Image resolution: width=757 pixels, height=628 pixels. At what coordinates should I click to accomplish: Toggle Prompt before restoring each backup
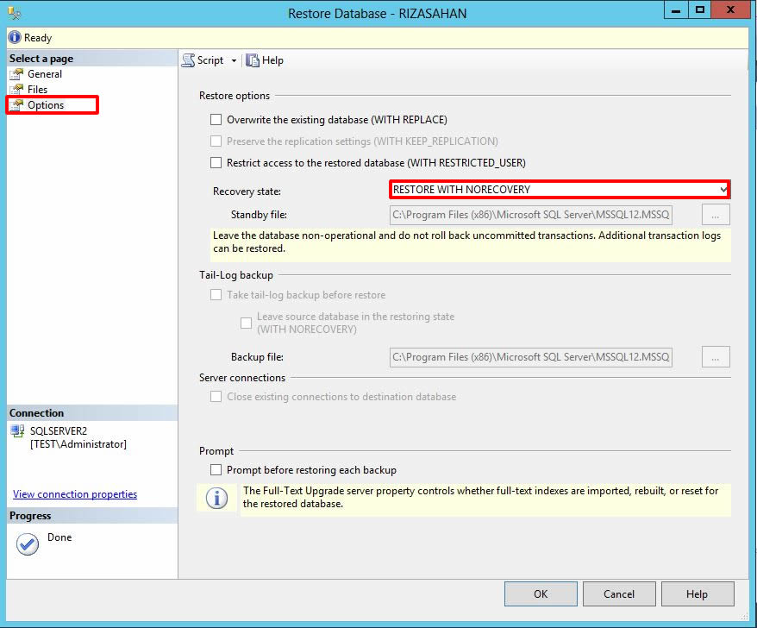pos(216,470)
